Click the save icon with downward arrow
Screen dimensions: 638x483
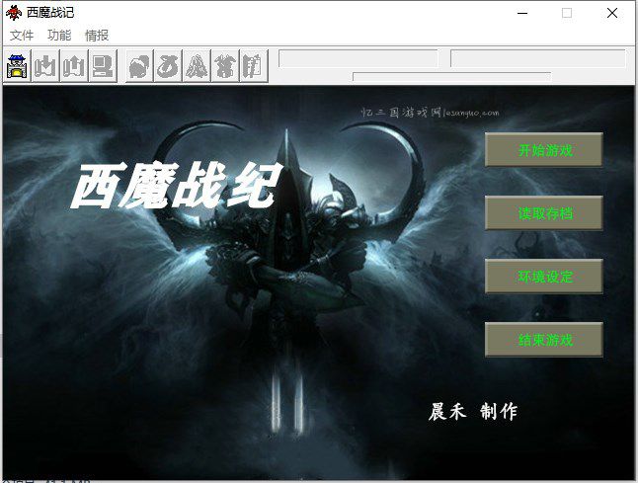pos(45,66)
